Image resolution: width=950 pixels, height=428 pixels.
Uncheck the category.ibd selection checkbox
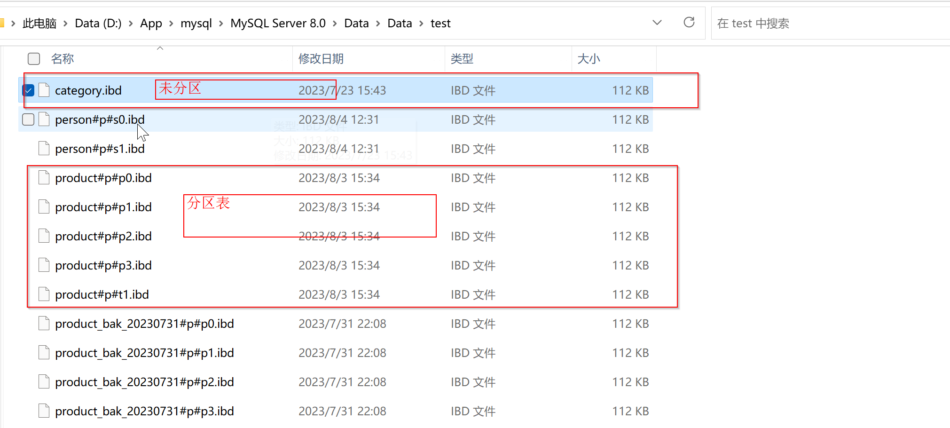click(x=28, y=90)
